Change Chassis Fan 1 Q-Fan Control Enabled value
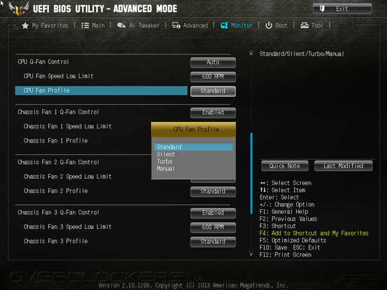Screen dimensions: 387x290 click(x=213, y=113)
